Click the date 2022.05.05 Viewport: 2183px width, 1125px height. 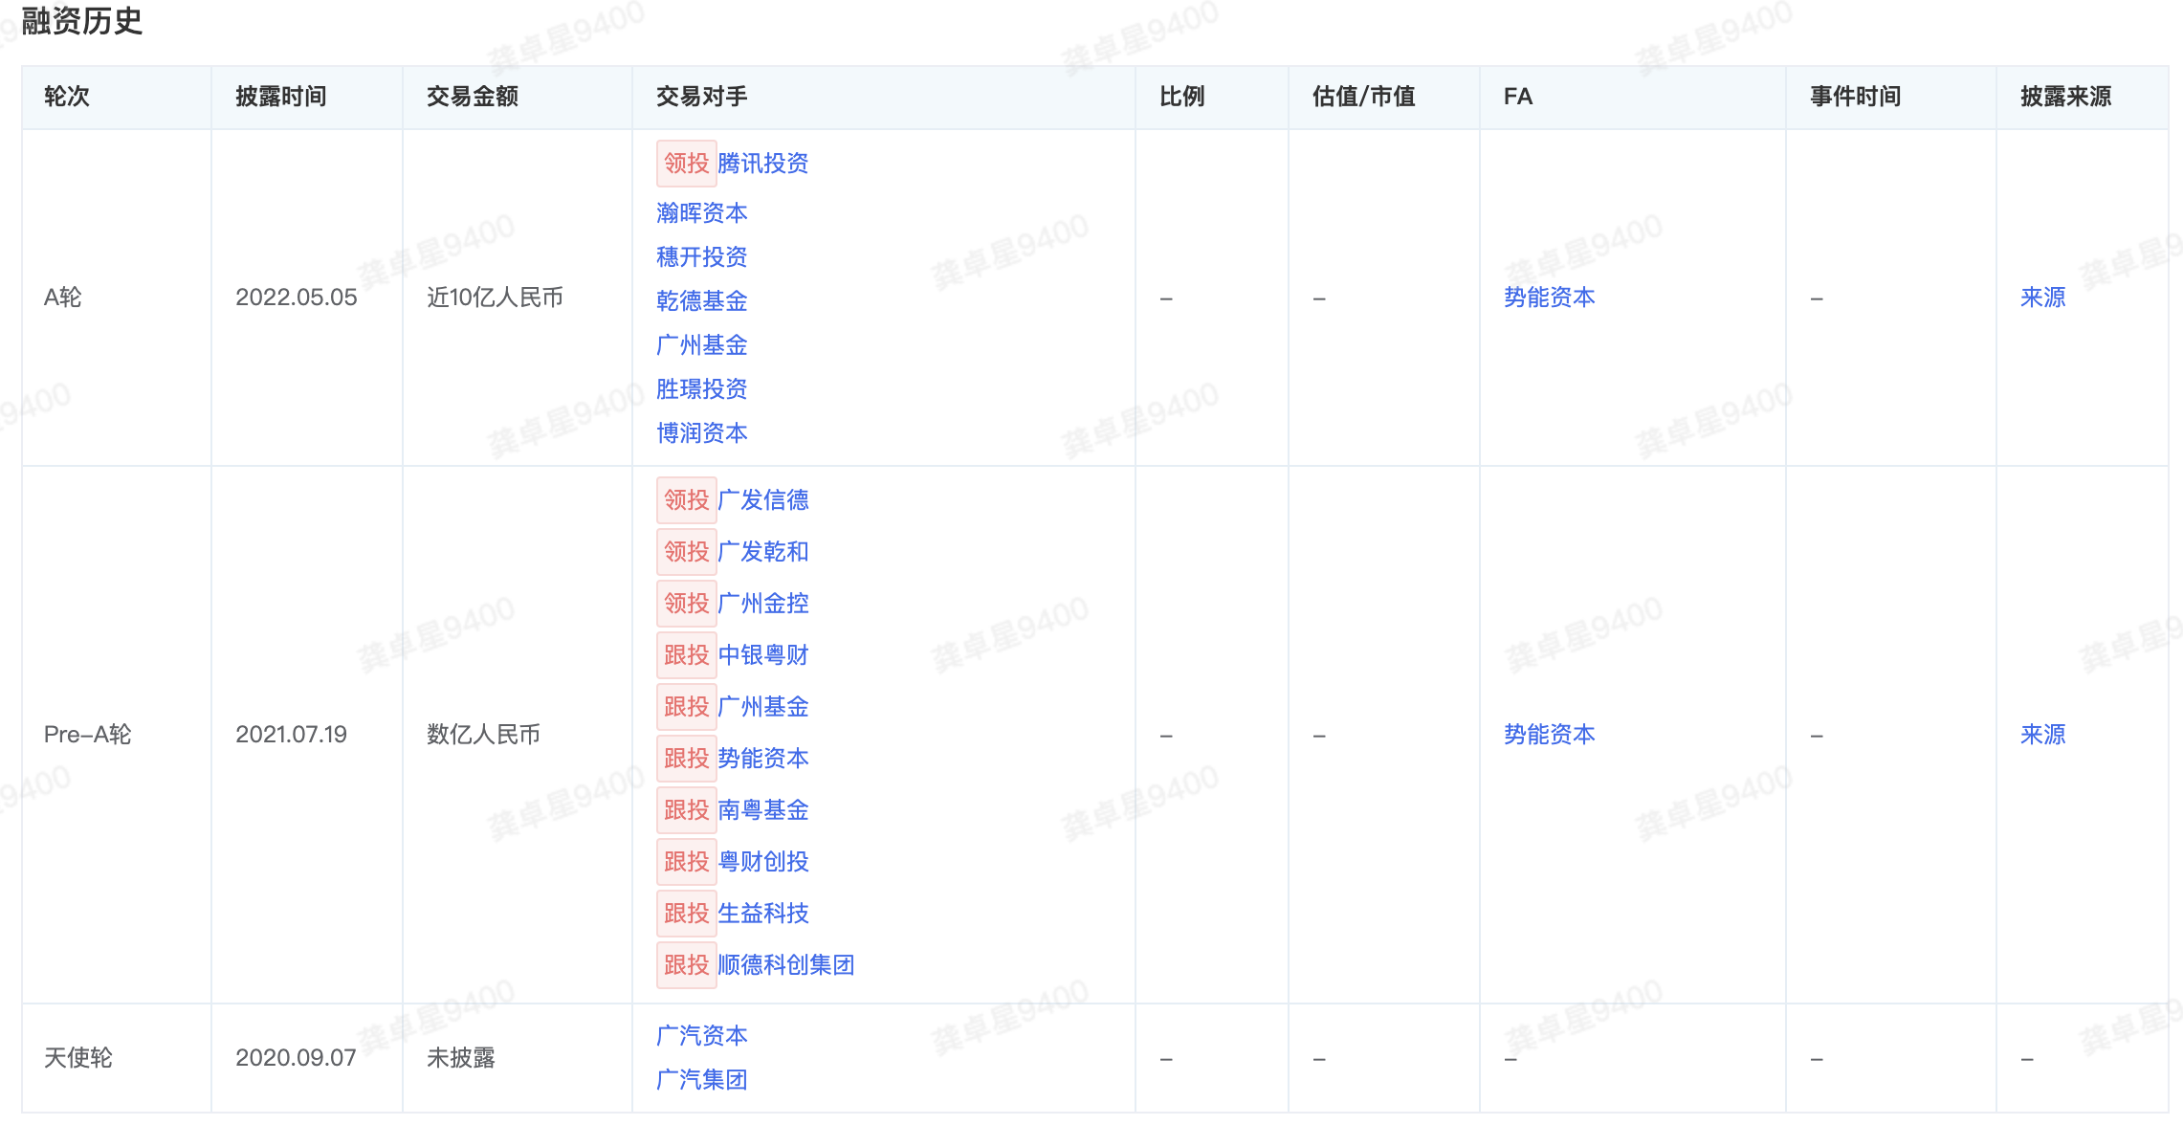(x=297, y=298)
